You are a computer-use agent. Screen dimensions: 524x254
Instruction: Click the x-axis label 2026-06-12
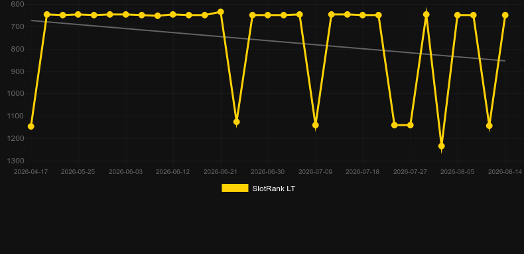[x=172, y=172]
